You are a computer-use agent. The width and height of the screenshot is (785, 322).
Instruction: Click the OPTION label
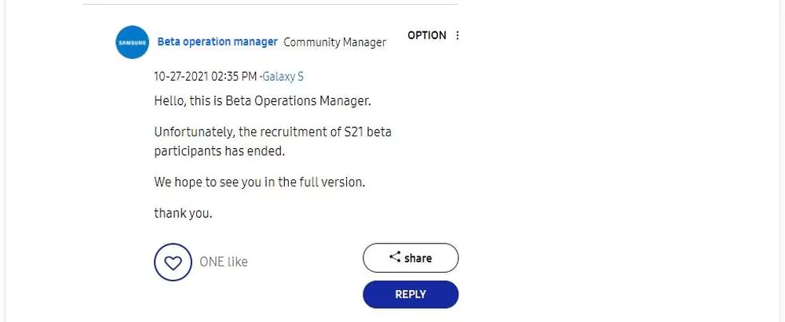pos(426,35)
